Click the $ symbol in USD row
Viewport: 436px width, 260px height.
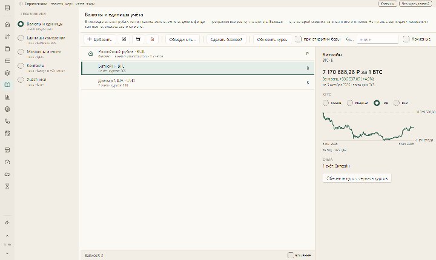click(308, 82)
